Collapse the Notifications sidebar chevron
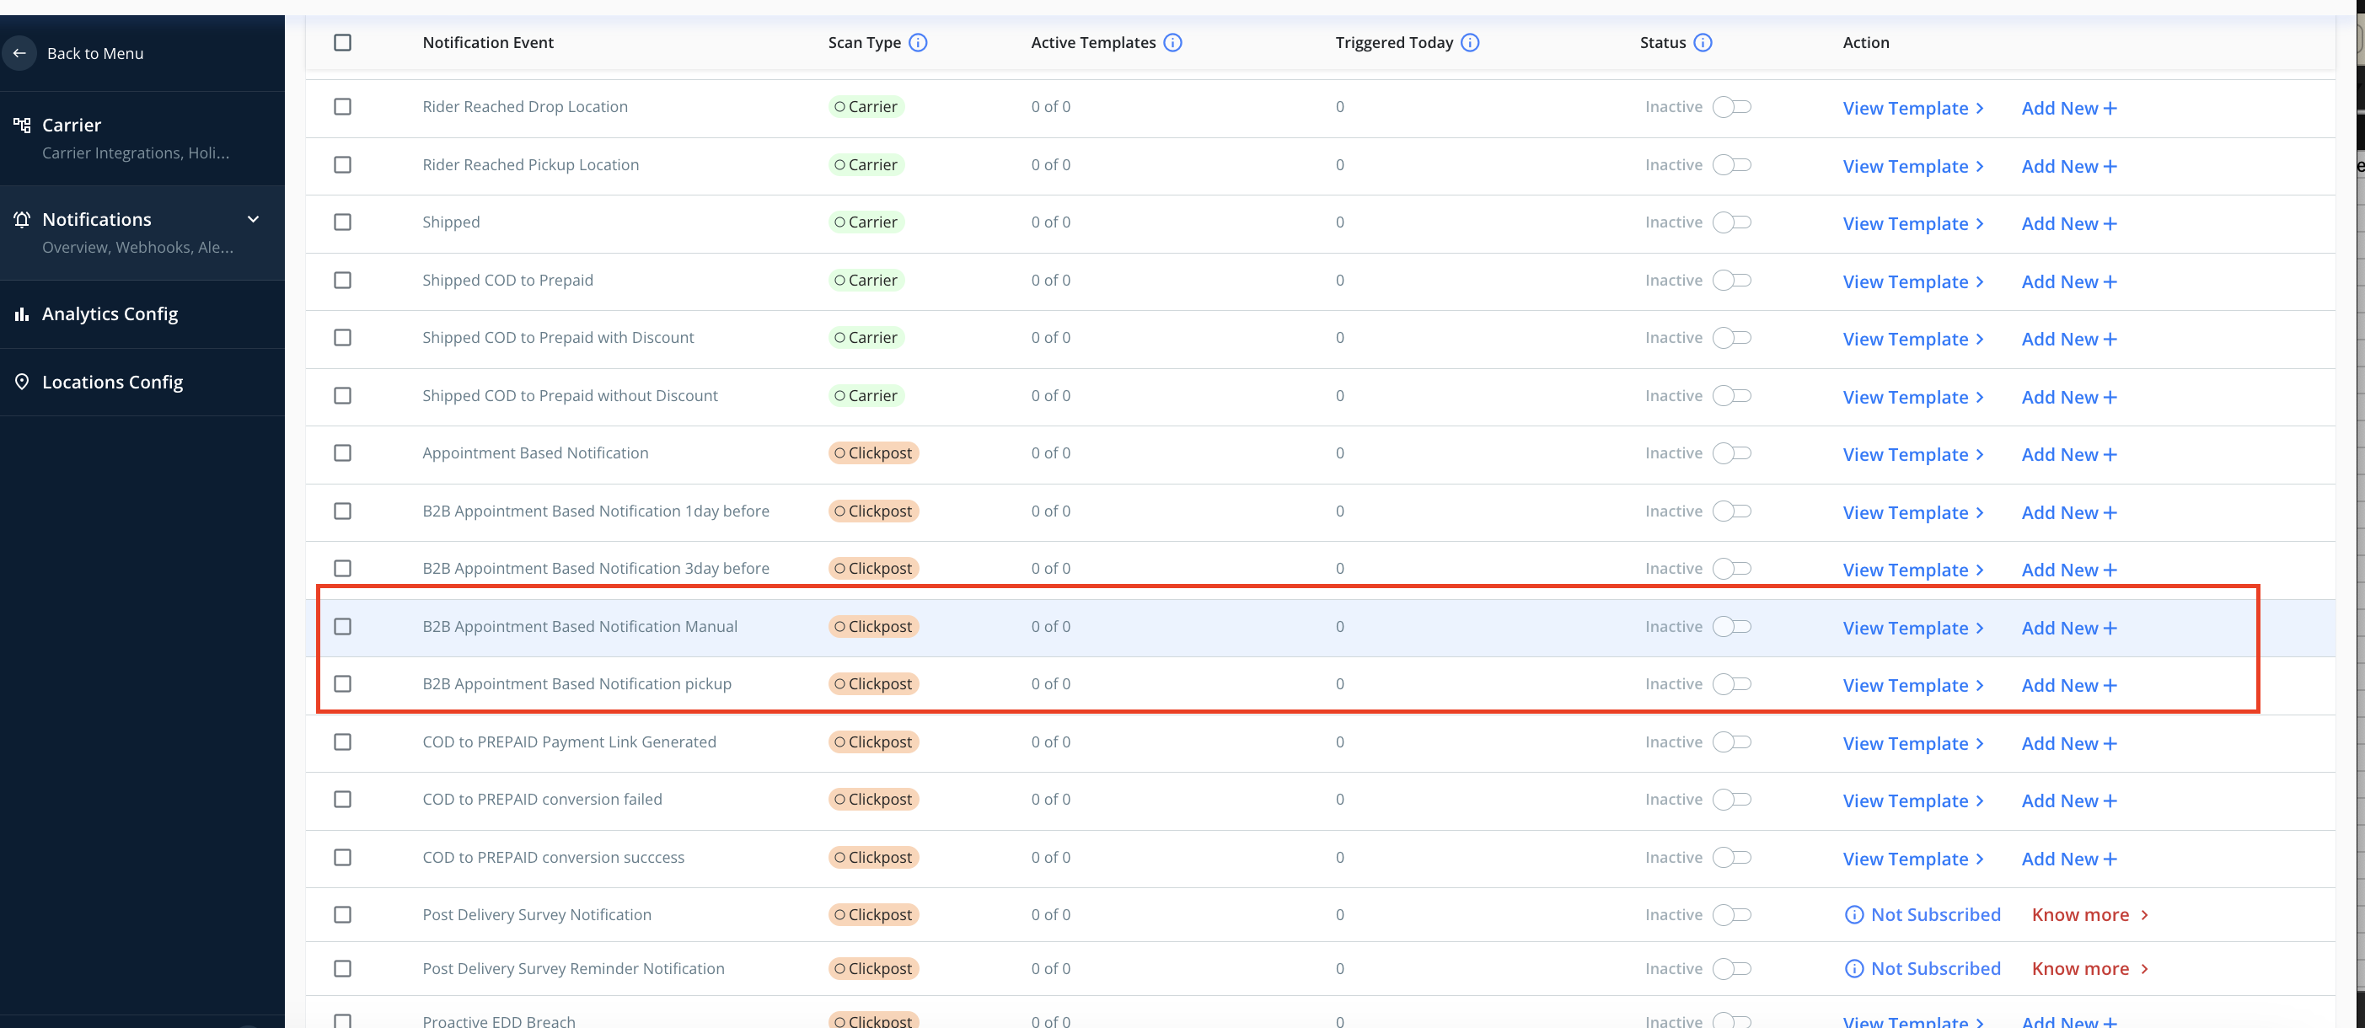 tap(254, 219)
